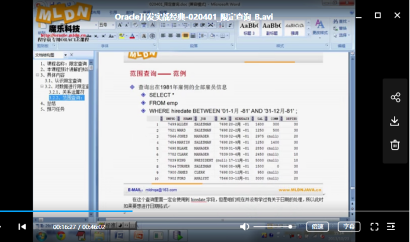Select 1、课程名称 in document map
Image resolution: width=410 pixels, height=242 pixels.
(63, 64)
